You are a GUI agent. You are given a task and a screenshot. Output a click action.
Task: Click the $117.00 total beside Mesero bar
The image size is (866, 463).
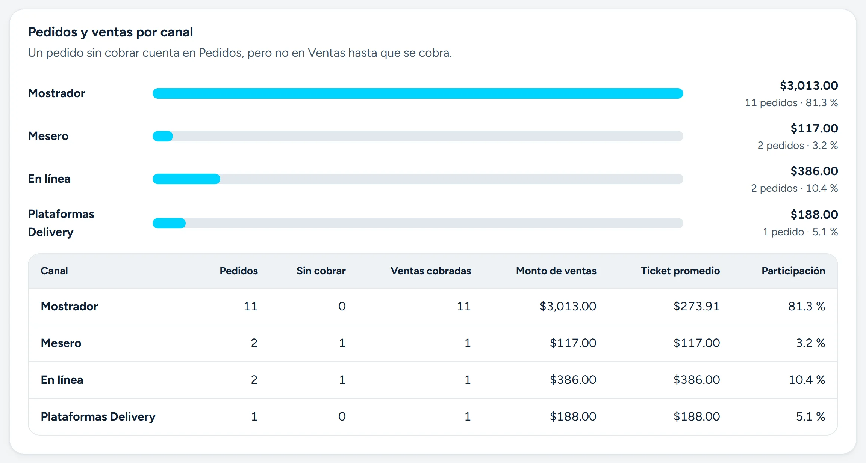click(x=814, y=129)
